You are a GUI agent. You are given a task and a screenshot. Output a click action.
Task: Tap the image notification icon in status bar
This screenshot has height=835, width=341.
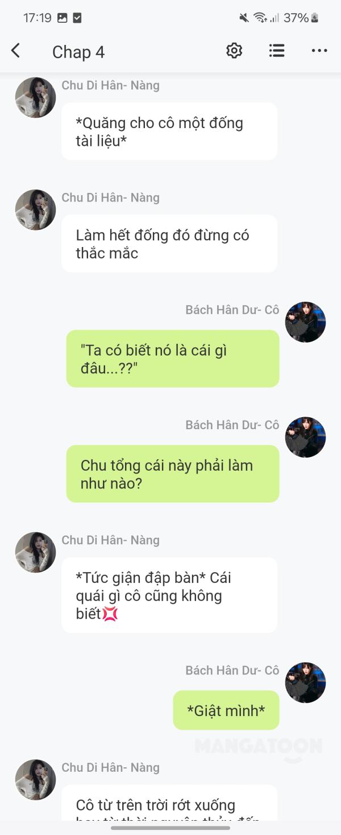(x=63, y=18)
